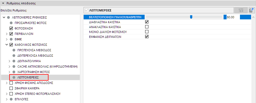256x103 pixels.
Task: Expand the ΔΕΙΓΜΑΤΟΛΗΨΙΑ node chevron
Action: point(10,61)
